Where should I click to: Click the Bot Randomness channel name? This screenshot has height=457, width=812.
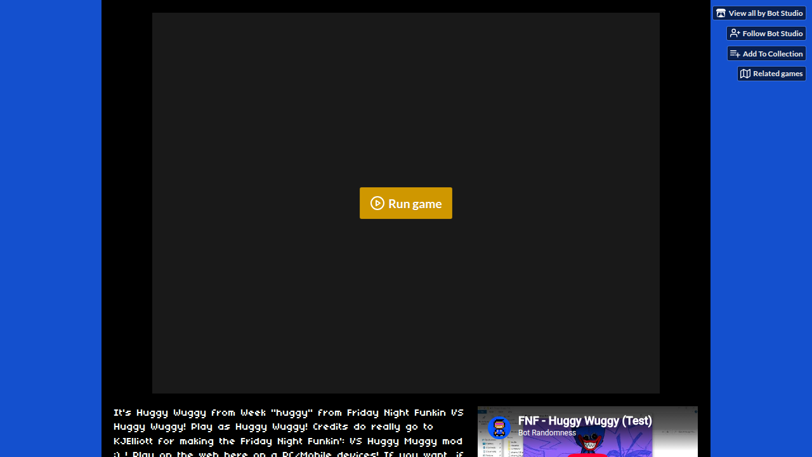point(547,433)
